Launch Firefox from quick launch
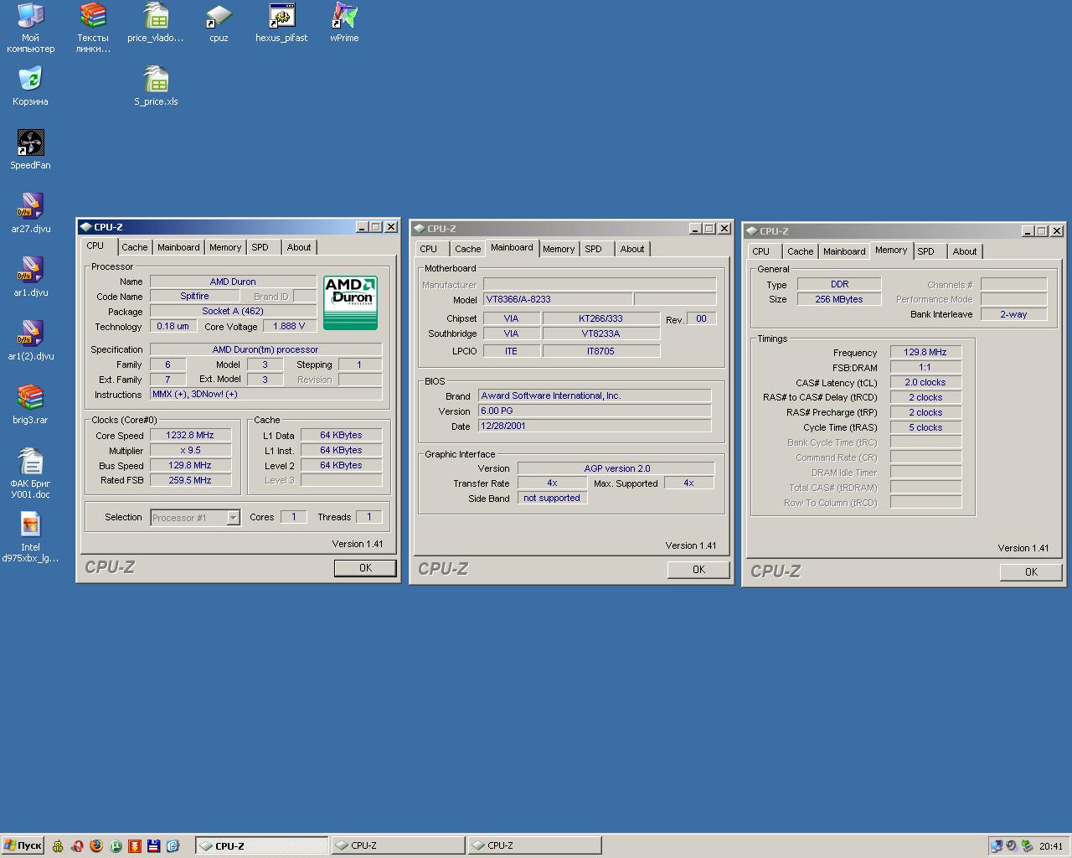Viewport: 1072px width, 858px height. click(x=96, y=846)
